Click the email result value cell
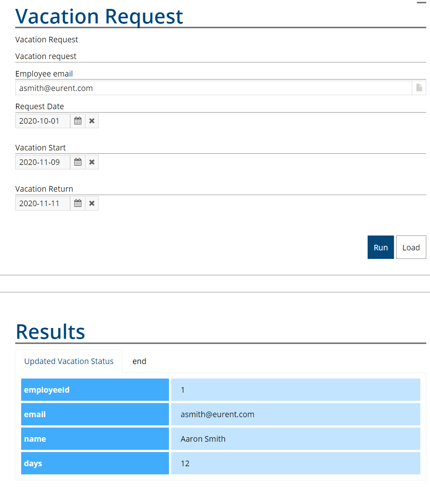The width and height of the screenshot is (430, 487). pyautogui.click(x=295, y=414)
